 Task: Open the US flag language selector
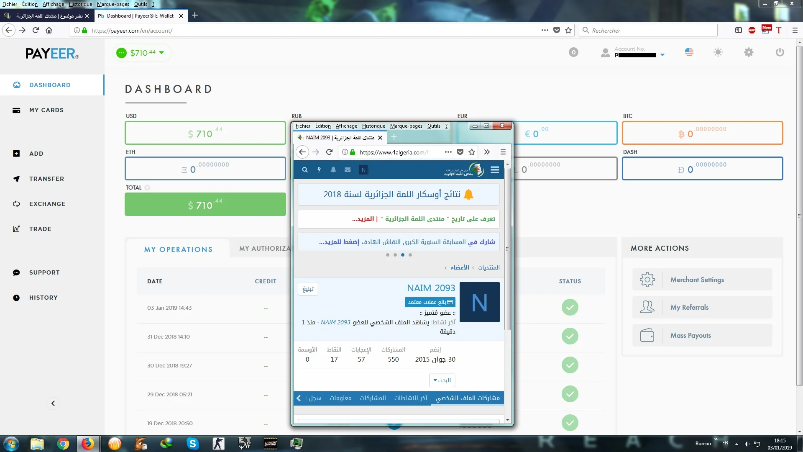point(689,52)
